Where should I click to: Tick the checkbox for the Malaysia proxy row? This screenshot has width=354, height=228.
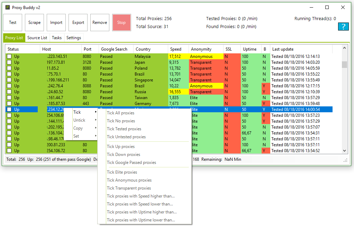click(9, 56)
